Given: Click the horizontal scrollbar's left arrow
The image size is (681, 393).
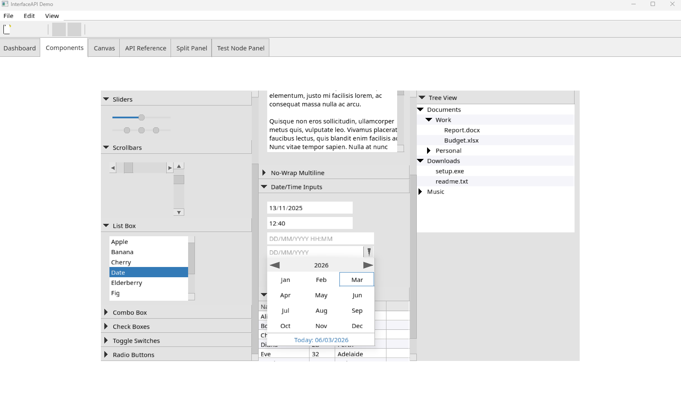Looking at the screenshot, I should point(113,168).
